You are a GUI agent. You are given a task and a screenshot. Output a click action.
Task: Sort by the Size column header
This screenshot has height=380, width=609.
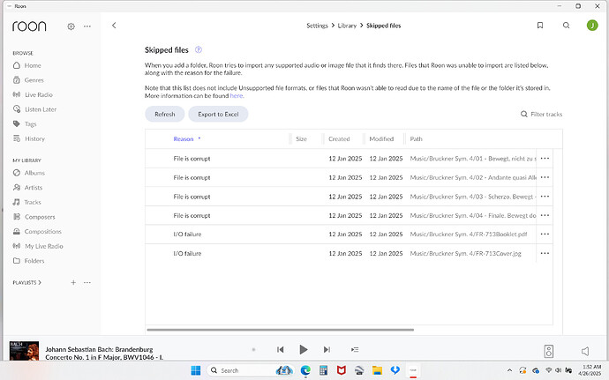click(301, 139)
